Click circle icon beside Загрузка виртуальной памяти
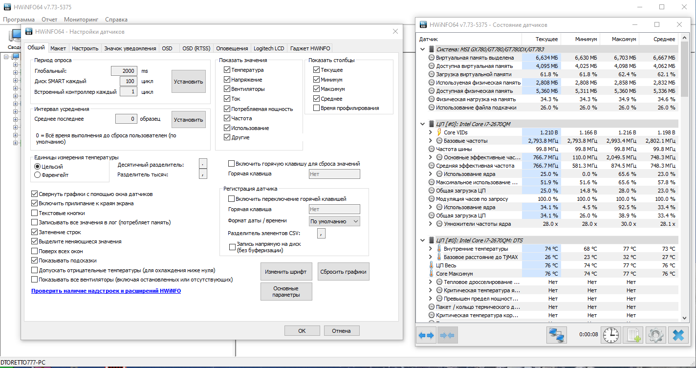Viewport: 696px width, 368px height. (x=432, y=74)
